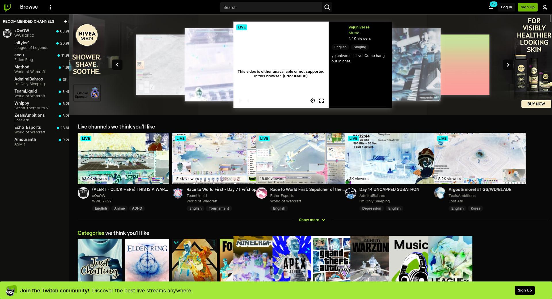The width and height of the screenshot is (552, 299).
Task: Open the Music category link in carousel
Action: coord(354,33)
